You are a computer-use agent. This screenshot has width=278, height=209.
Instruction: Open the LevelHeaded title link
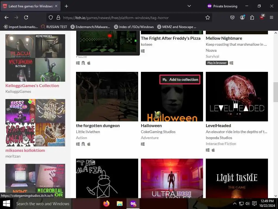click(x=218, y=126)
